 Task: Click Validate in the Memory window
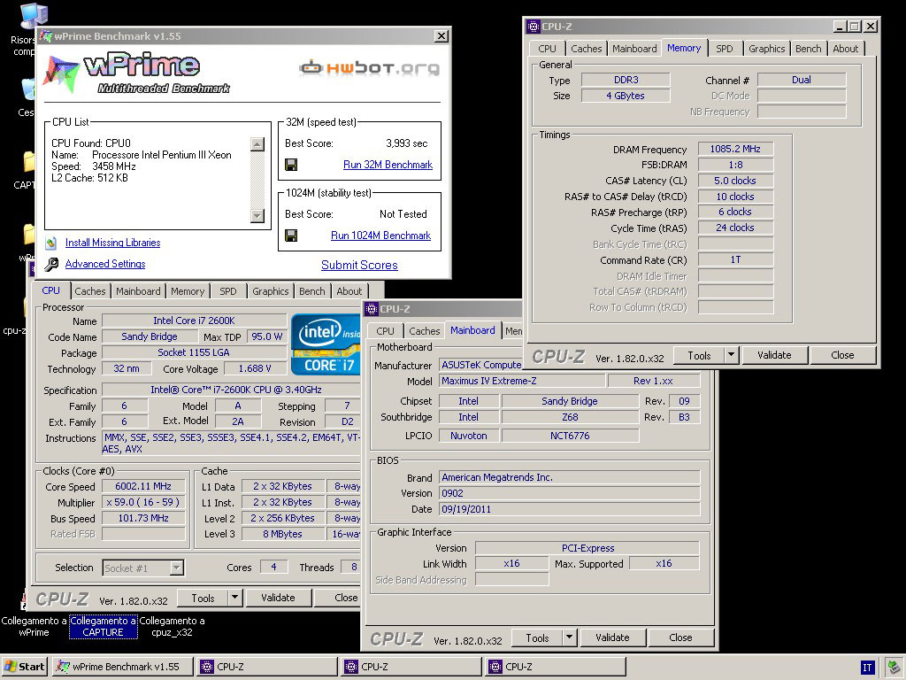coord(774,355)
